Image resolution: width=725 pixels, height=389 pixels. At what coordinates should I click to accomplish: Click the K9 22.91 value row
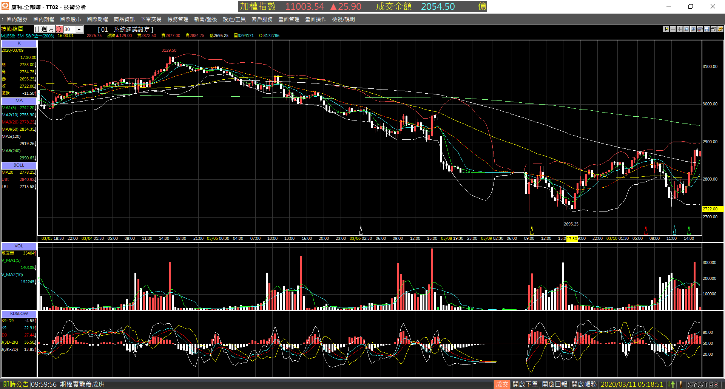pyautogui.click(x=19, y=328)
